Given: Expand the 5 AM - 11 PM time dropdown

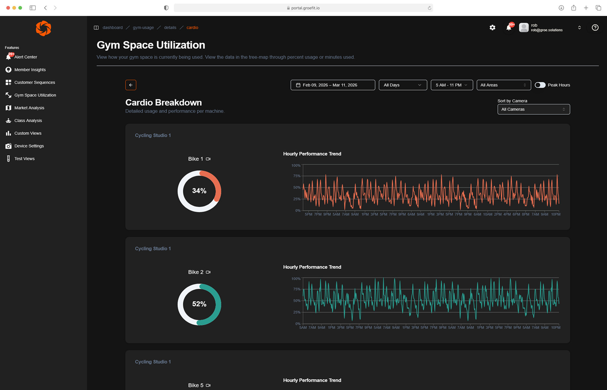Looking at the screenshot, I should (x=451, y=85).
